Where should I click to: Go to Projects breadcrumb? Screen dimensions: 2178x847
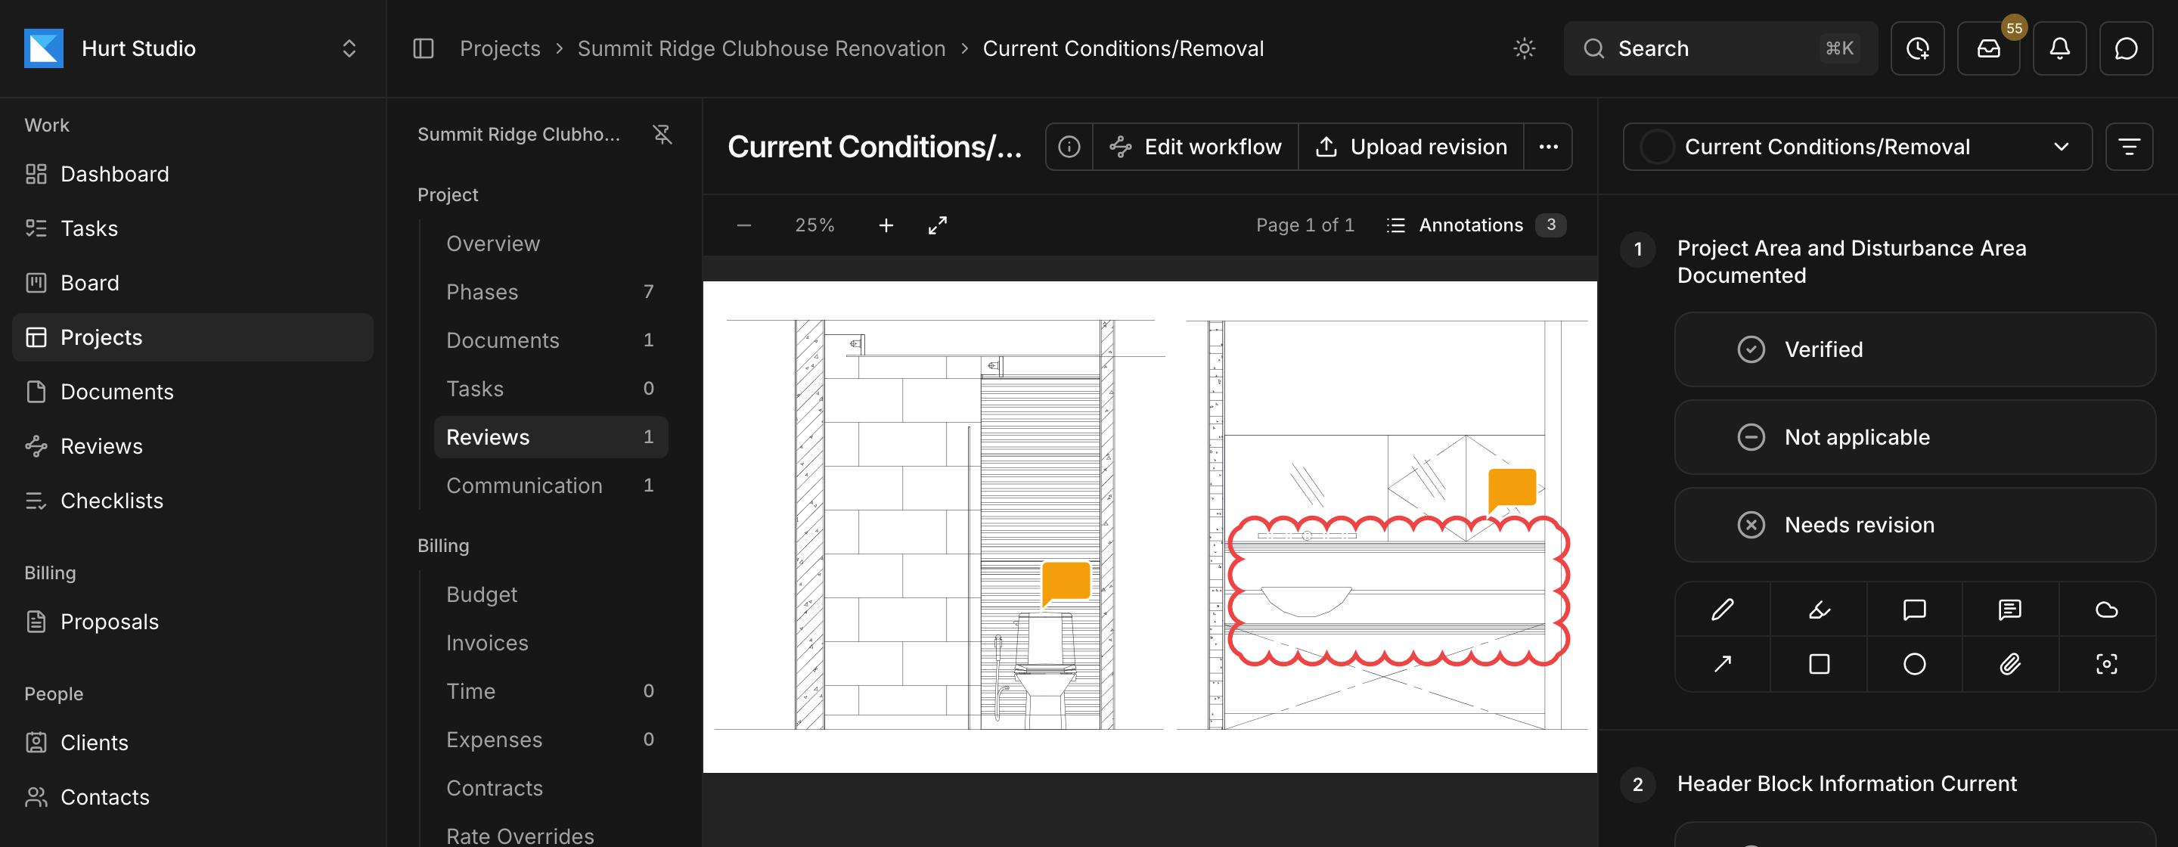pos(500,48)
